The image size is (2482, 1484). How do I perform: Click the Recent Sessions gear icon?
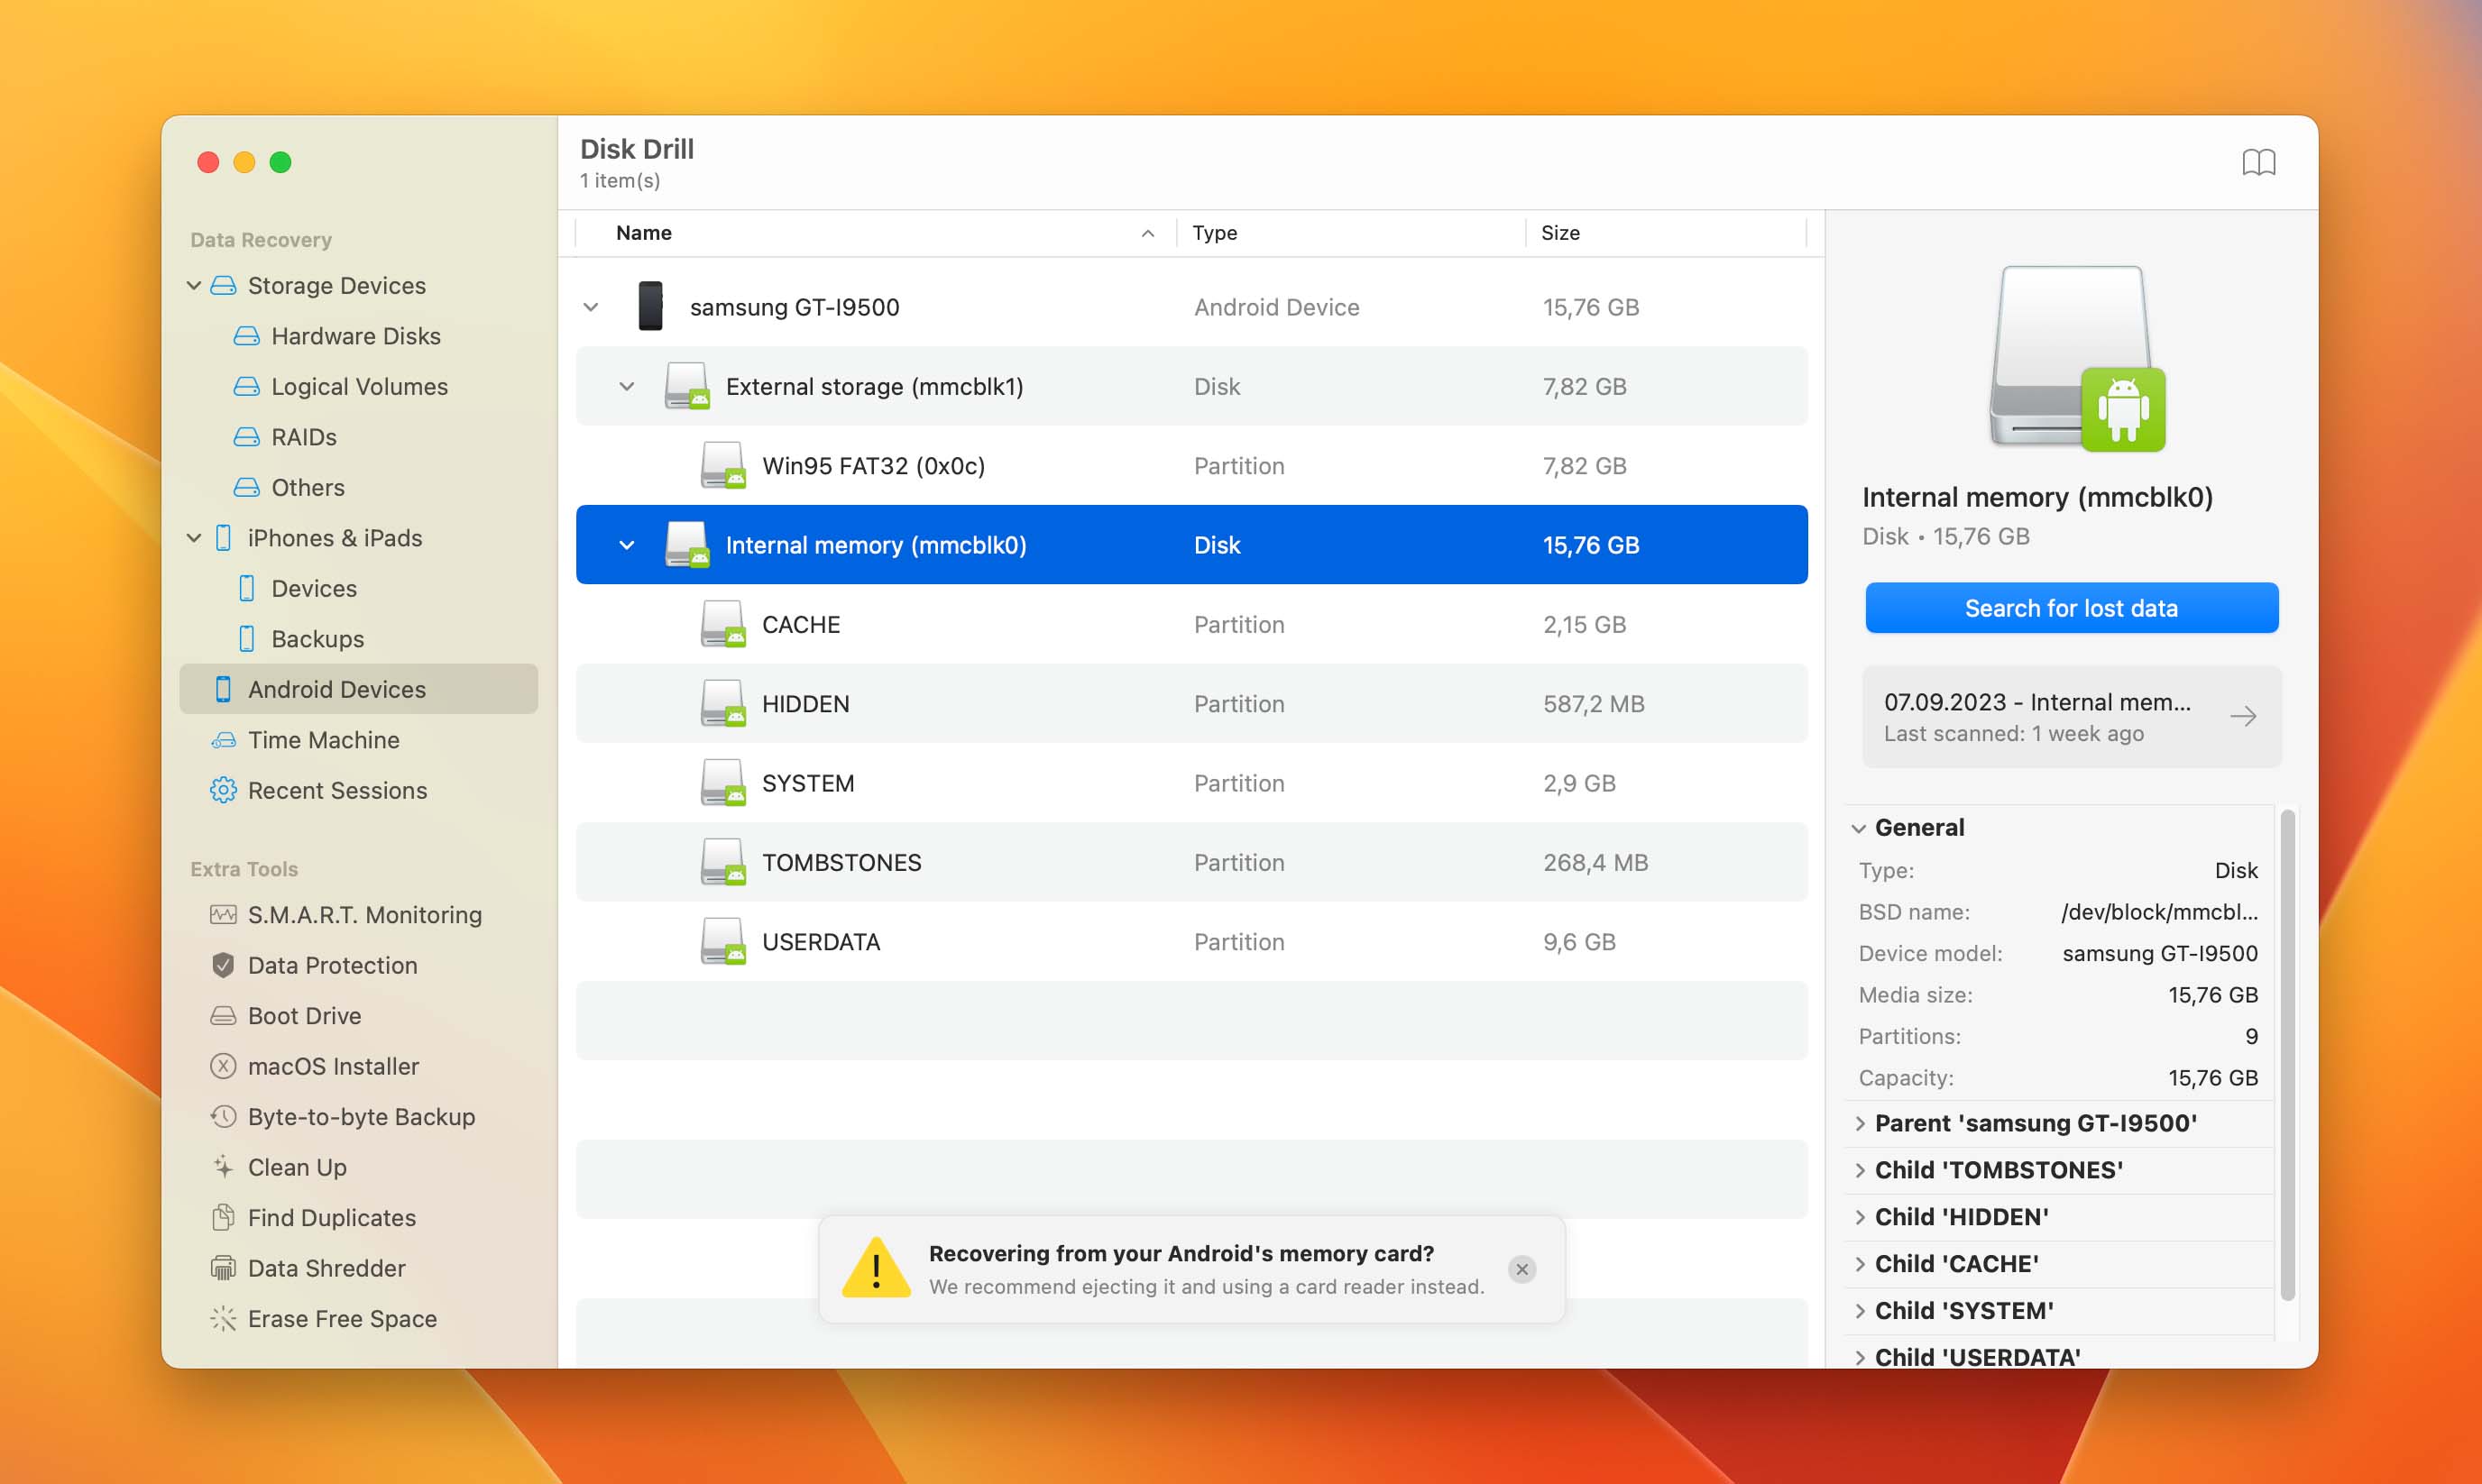point(223,790)
